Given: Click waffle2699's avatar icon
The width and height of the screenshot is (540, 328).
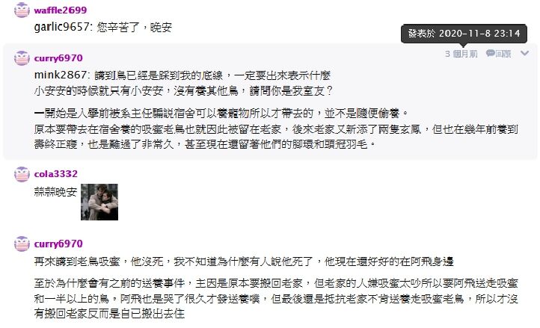Looking at the screenshot, I should [22, 10].
